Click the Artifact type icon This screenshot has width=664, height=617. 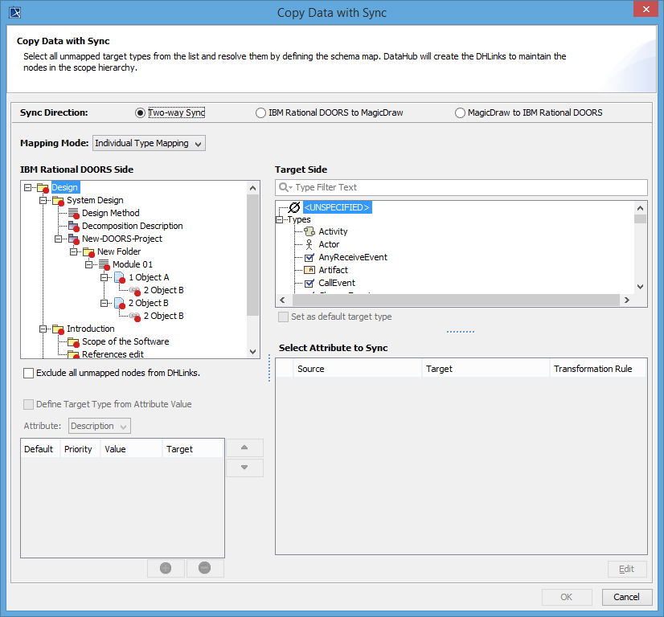(309, 270)
